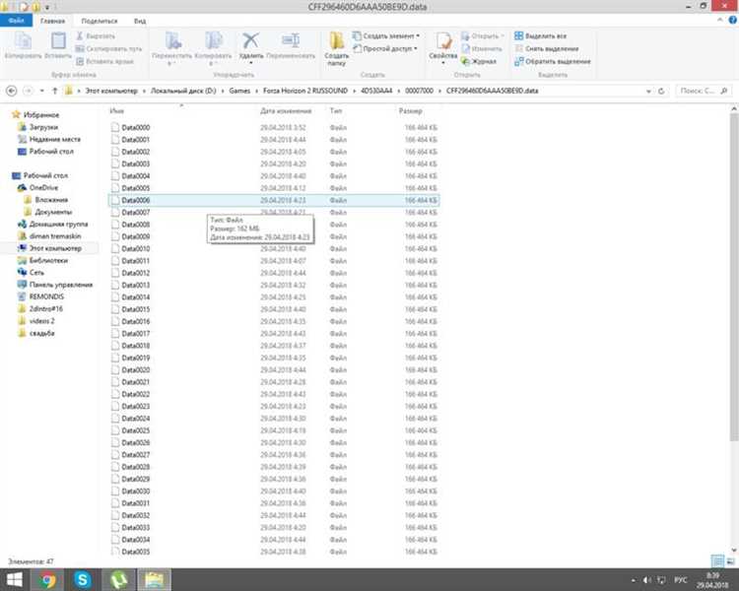Open Network in the navigation pane
This screenshot has height=591, width=739.
pyautogui.click(x=31, y=273)
